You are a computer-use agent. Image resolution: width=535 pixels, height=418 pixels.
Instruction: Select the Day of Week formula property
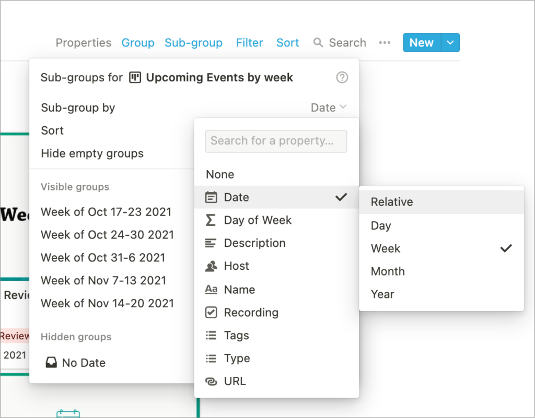pyautogui.click(x=276, y=220)
